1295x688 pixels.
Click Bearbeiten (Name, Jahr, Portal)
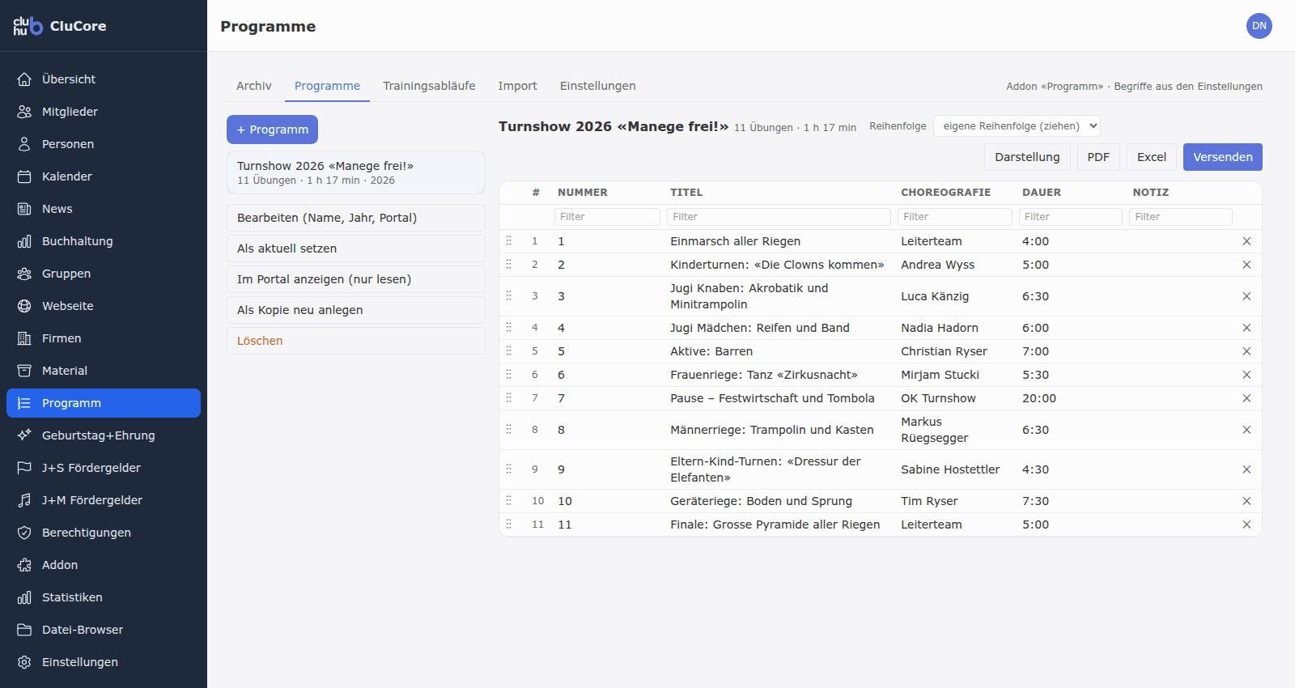point(356,218)
